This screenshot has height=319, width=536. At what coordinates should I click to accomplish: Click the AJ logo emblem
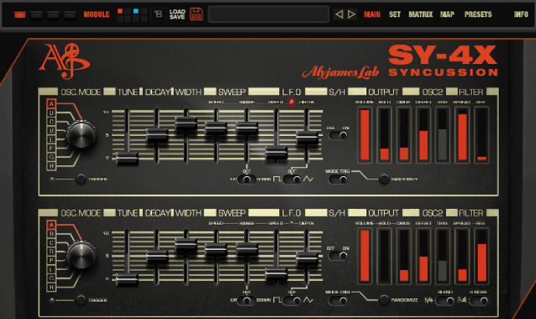(x=64, y=60)
